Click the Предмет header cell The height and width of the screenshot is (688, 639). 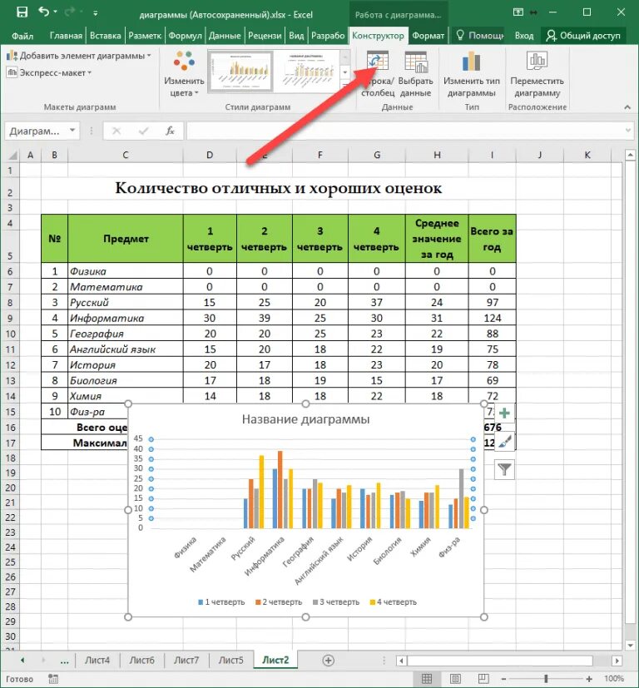coord(126,239)
